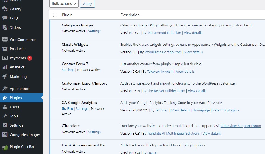265x154 pixels.
Task: Open GTranslate Support Forum link
Action: tap(241, 126)
